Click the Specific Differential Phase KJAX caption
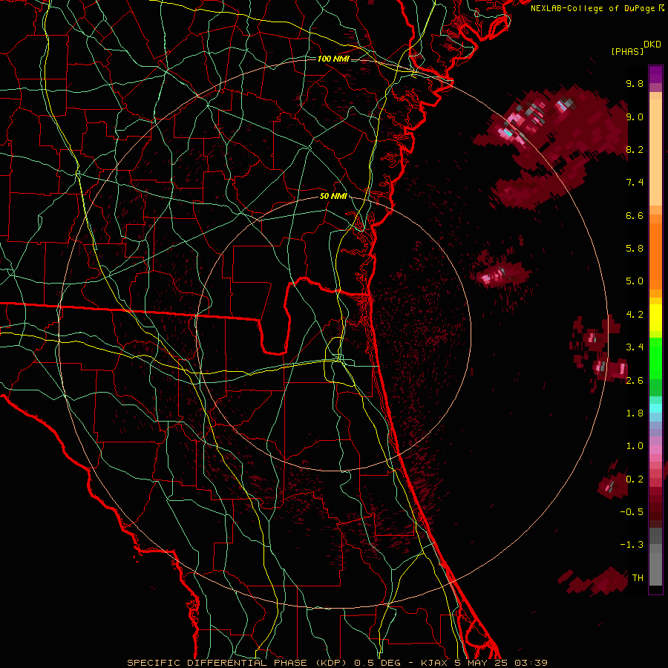 tap(338, 663)
